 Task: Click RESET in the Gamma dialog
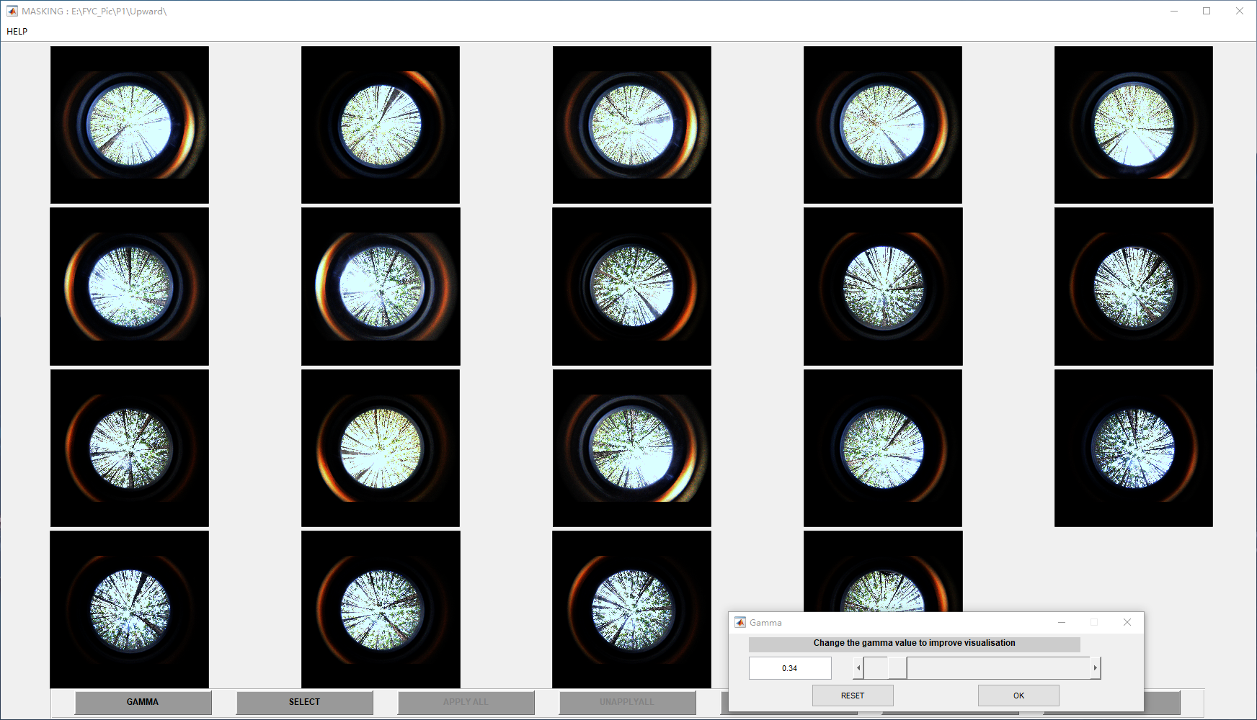point(853,696)
